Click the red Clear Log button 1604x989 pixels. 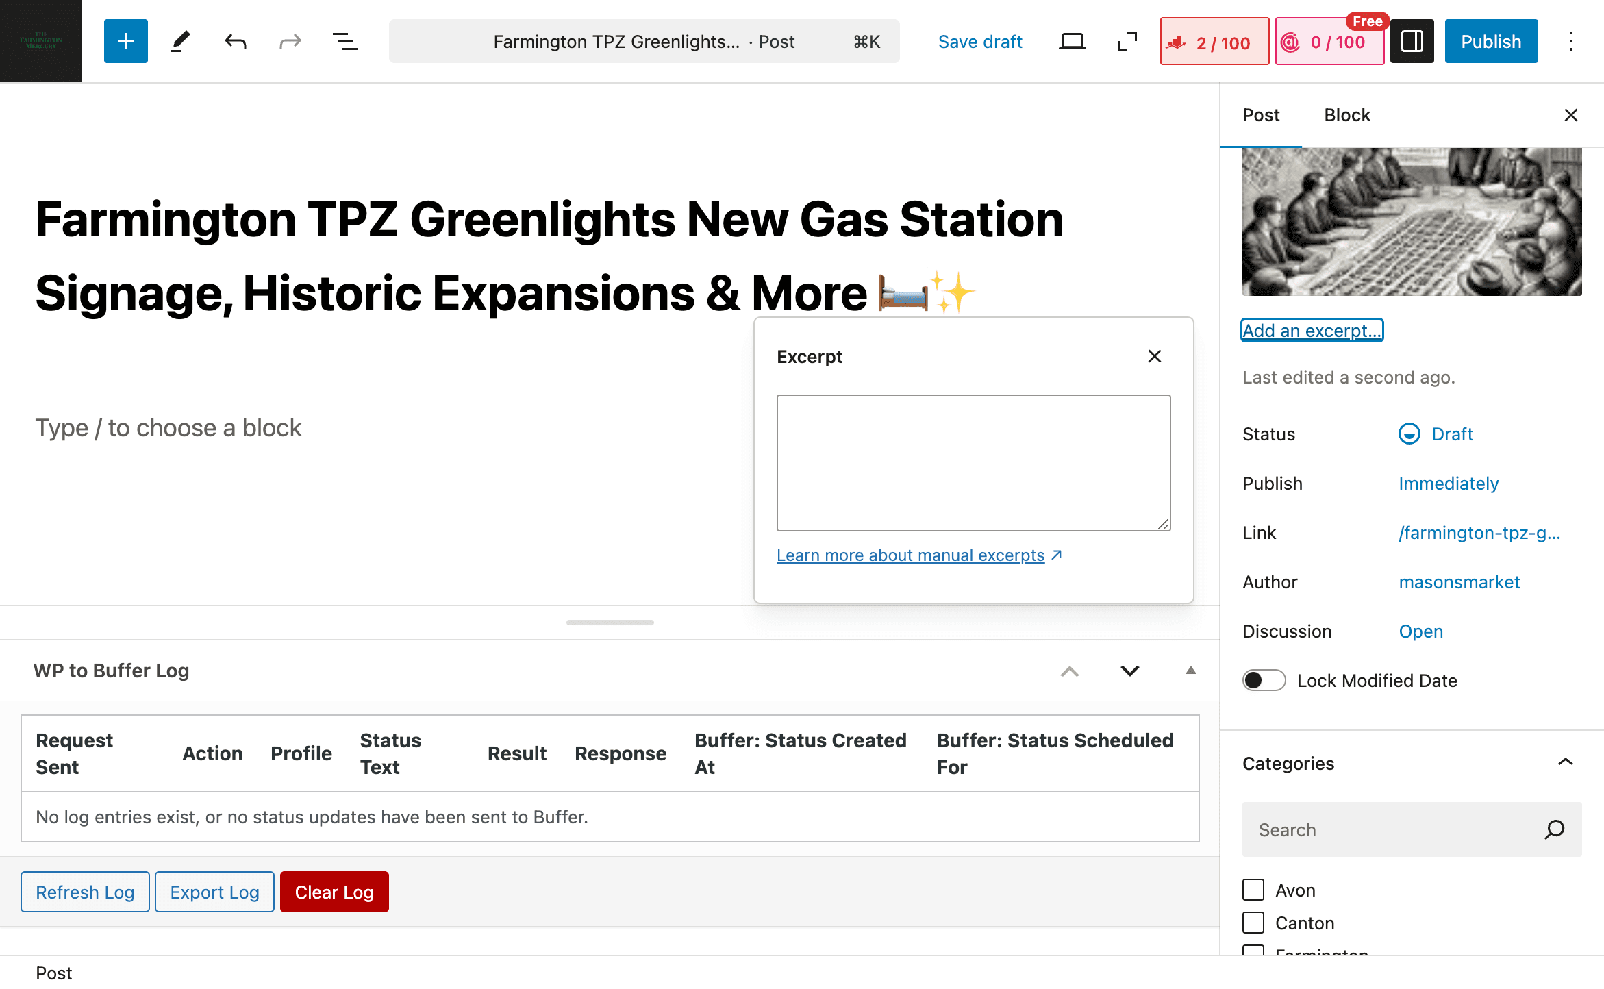click(x=334, y=892)
